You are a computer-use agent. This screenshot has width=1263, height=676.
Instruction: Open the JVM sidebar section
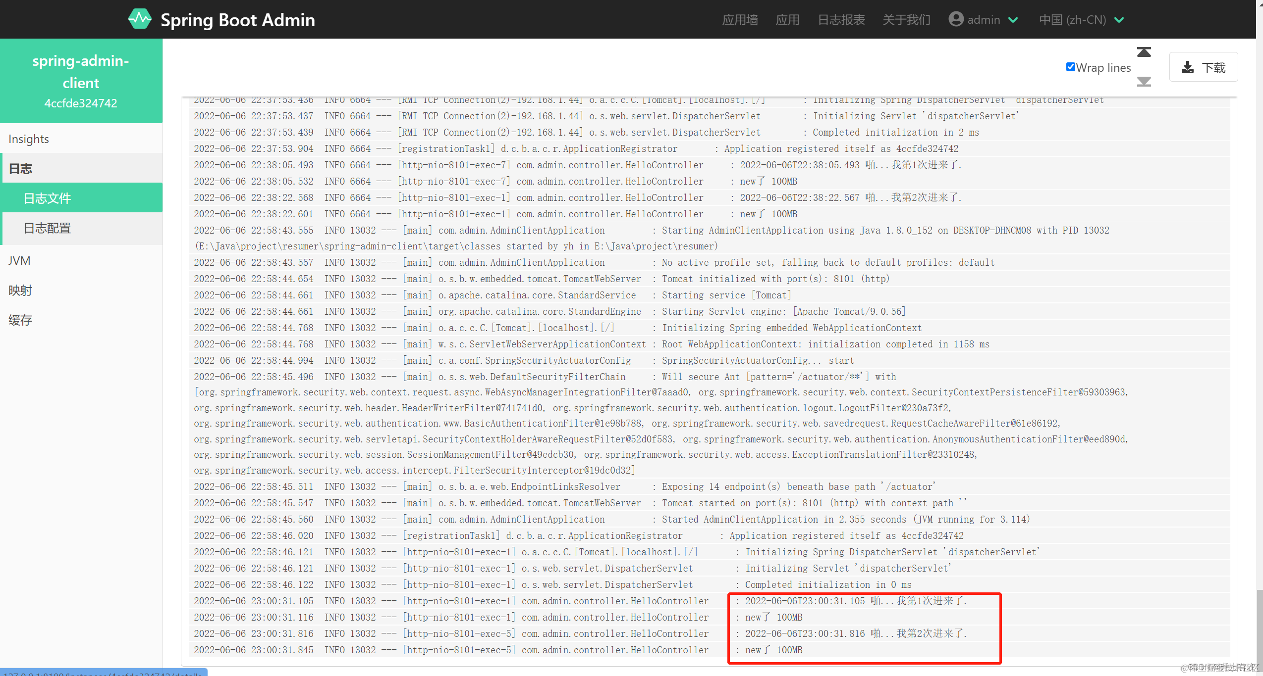point(19,261)
